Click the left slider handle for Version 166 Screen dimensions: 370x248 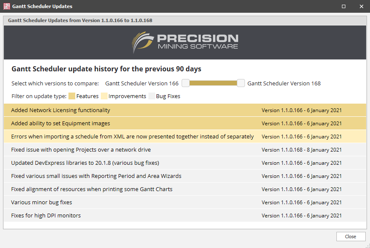pyautogui.click(x=185, y=83)
